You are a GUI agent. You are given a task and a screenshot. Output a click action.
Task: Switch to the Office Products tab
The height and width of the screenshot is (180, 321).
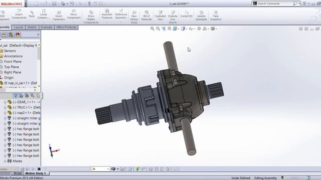[x=66, y=27]
